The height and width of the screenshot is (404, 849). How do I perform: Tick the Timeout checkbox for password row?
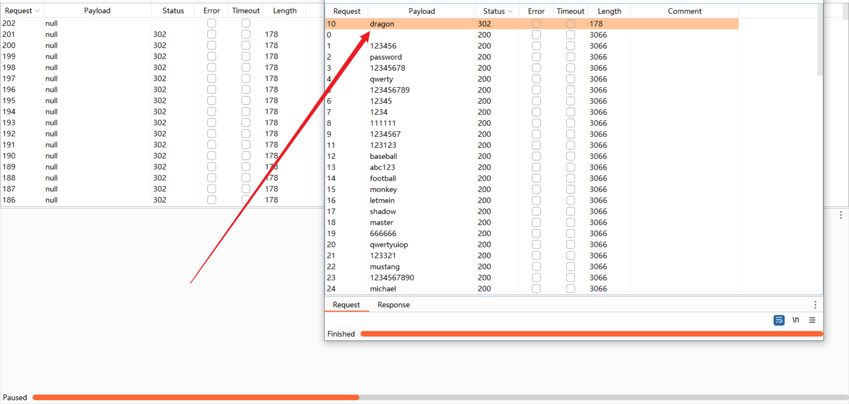click(x=570, y=57)
